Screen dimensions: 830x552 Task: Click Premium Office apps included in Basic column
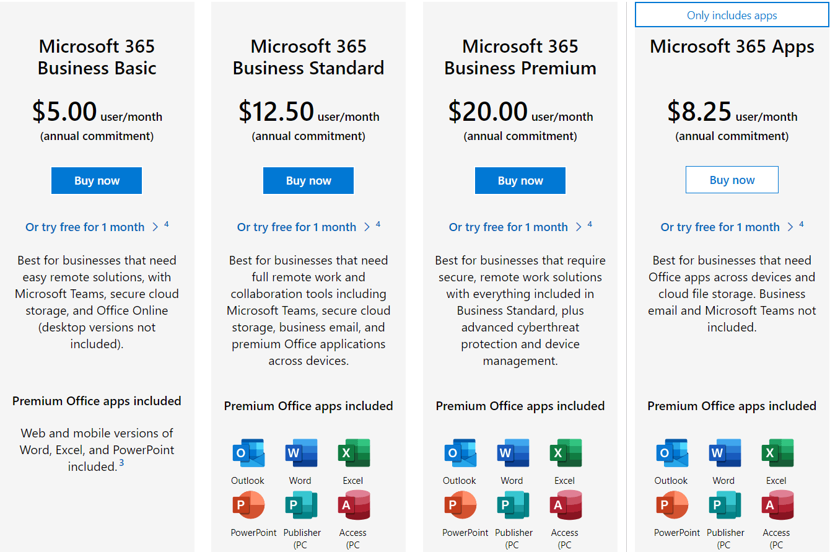coord(97,401)
